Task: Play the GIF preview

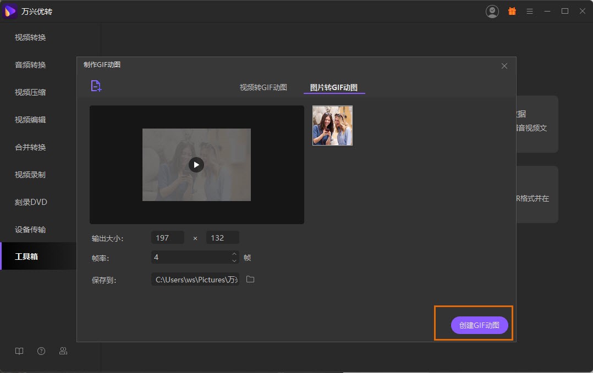Action: tap(196, 164)
